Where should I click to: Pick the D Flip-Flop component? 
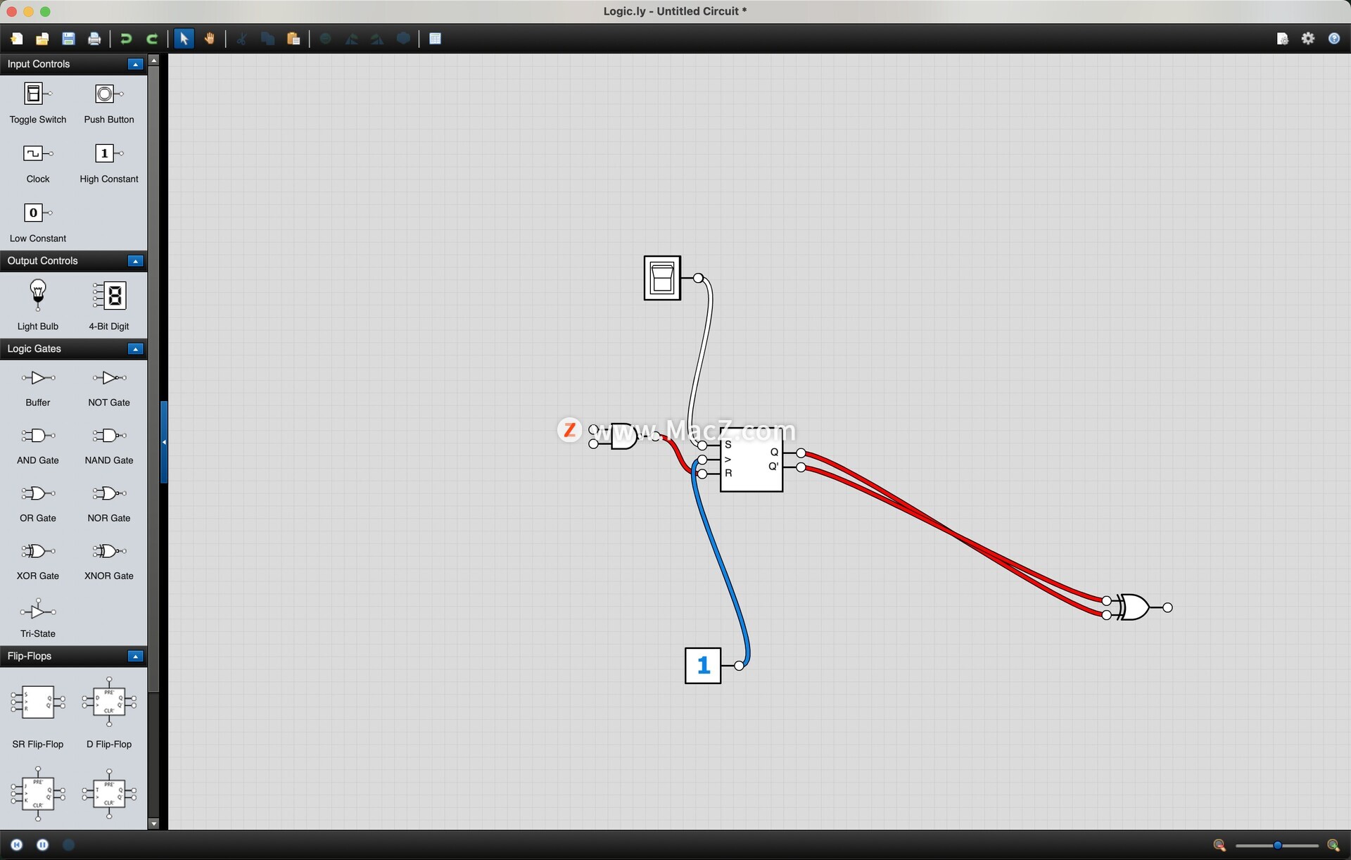click(109, 702)
